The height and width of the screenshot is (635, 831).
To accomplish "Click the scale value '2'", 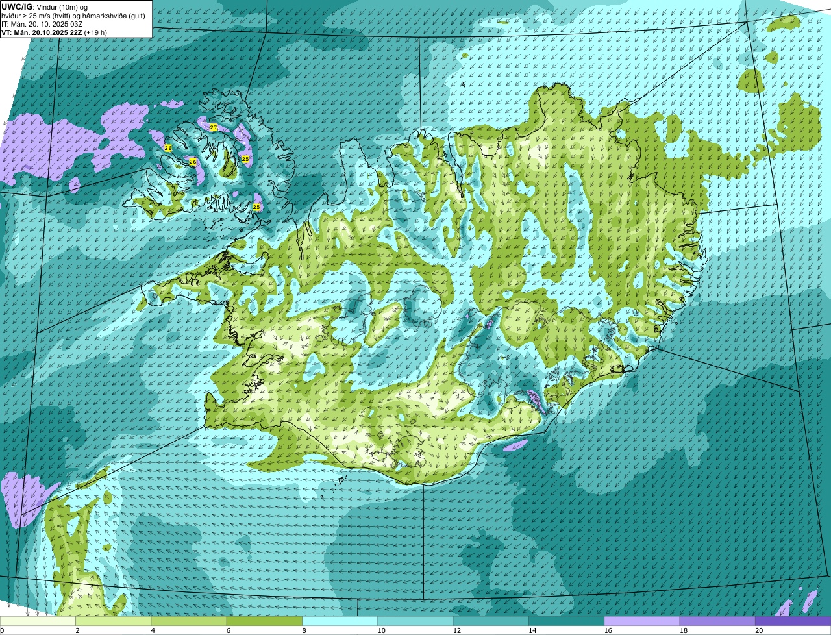I will click(77, 630).
